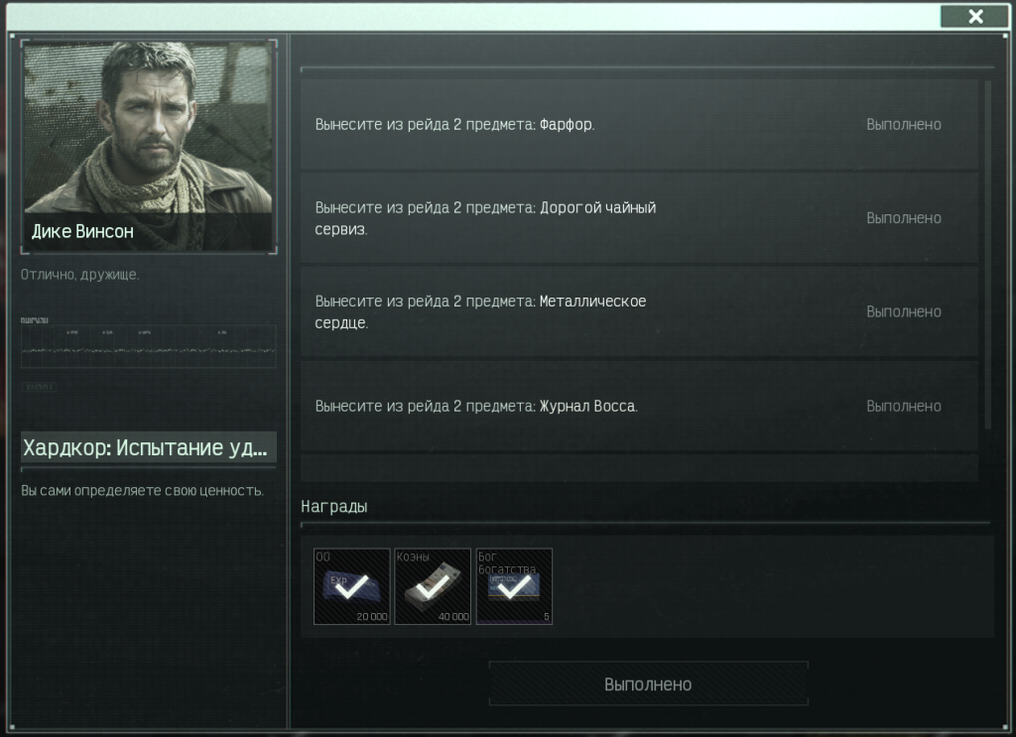This screenshot has width=1016, height=737.
Task: Click the Награды section header
Action: coord(333,507)
